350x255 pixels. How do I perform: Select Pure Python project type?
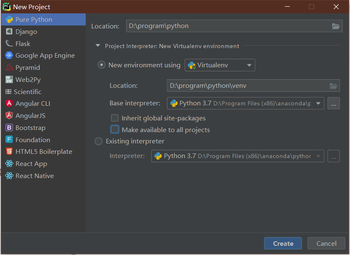43,19
